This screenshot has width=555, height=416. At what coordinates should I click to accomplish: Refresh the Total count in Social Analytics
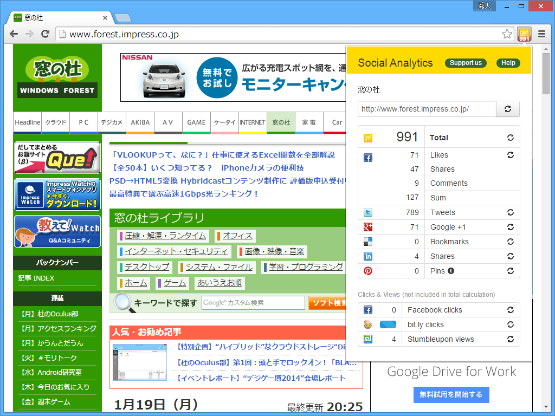click(510, 138)
